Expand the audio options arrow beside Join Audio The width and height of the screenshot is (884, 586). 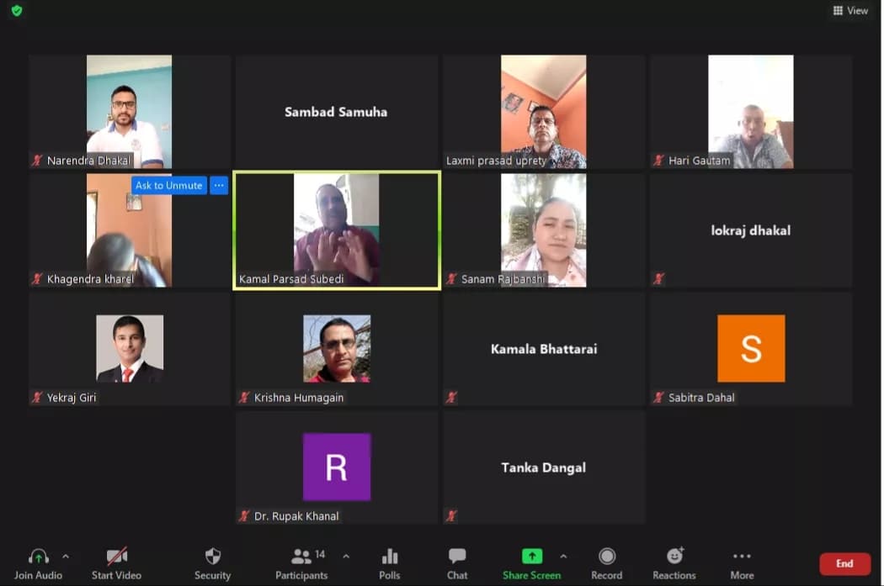pos(66,556)
